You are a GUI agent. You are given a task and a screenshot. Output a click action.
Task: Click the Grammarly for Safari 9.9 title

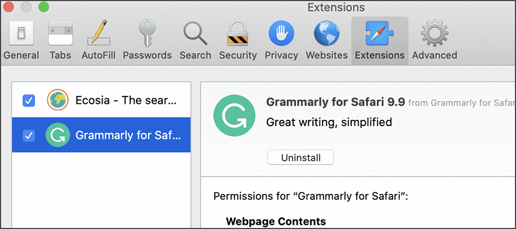[x=335, y=102]
